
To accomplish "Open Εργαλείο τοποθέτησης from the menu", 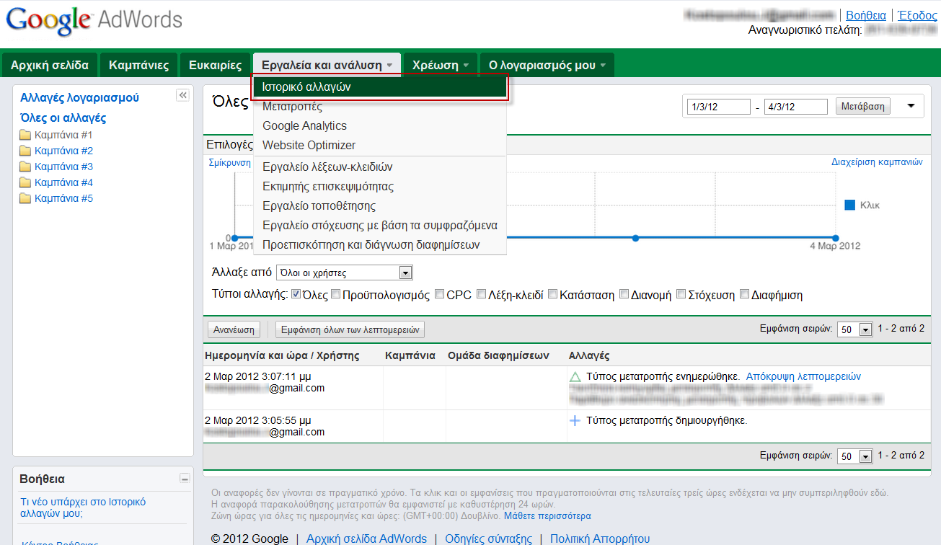I will tap(380, 206).
